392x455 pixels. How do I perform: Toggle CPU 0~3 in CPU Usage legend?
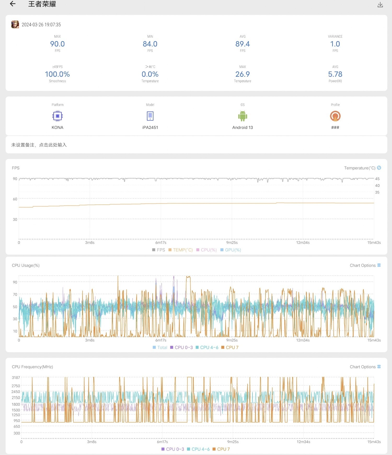(181, 347)
